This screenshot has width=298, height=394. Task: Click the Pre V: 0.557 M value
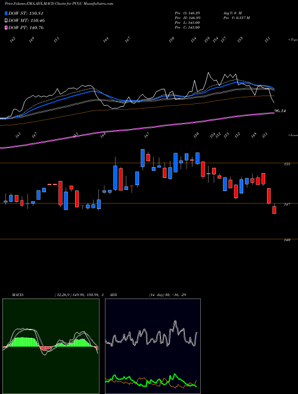(236, 18)
